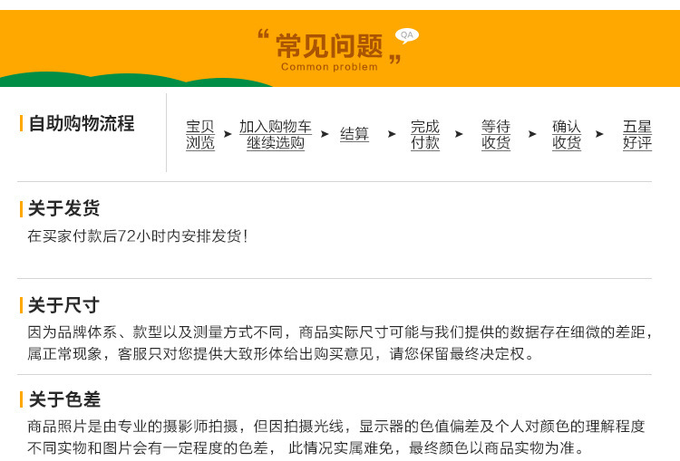
Task: Click the 自助购物流程 section heading
Action: point(81,123)
